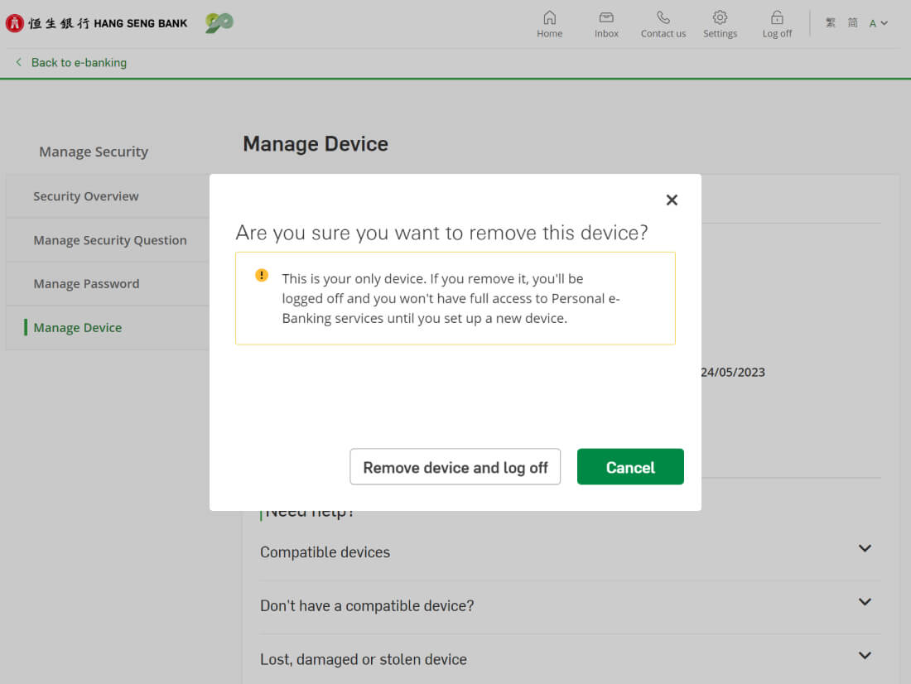The image size is (911, 684).
Task: Switch language to Traditional Chinese 繁
Action: click(831, 23)
